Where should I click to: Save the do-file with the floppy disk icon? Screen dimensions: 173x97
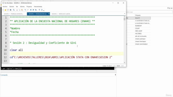pos(8,10)
